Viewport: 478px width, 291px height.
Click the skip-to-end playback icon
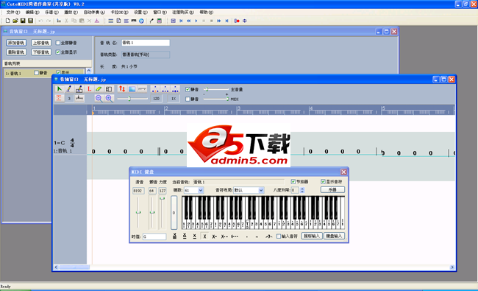[226, 21]
